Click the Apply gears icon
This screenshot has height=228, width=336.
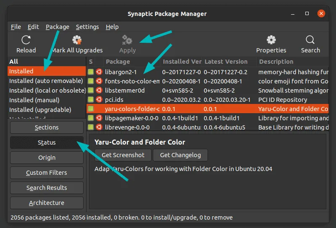click(x=127, y=40)
